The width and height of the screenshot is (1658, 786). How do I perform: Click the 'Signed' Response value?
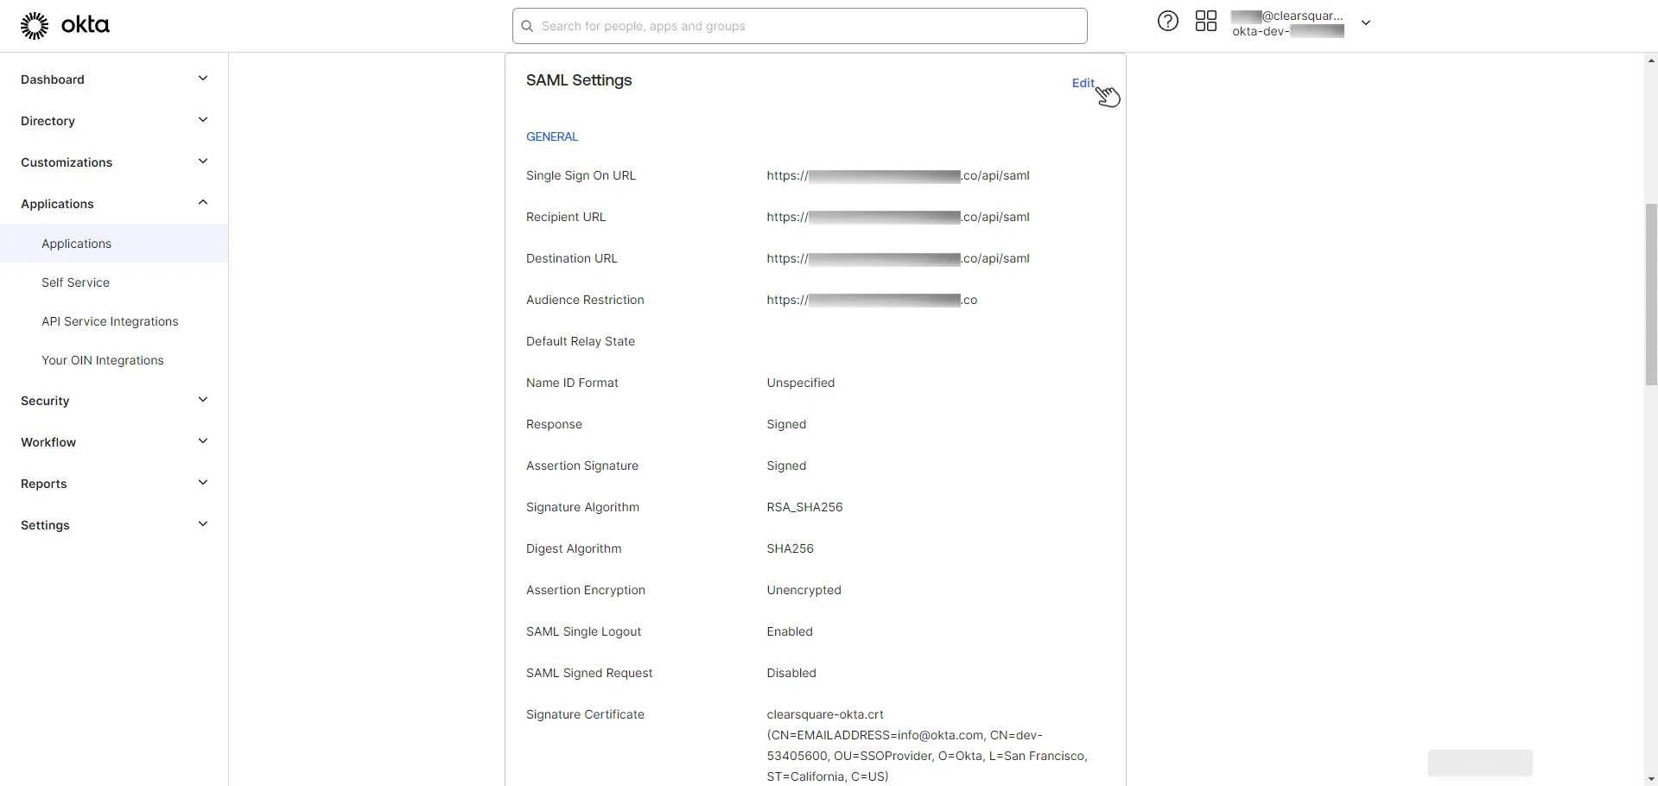pos(786,424)
